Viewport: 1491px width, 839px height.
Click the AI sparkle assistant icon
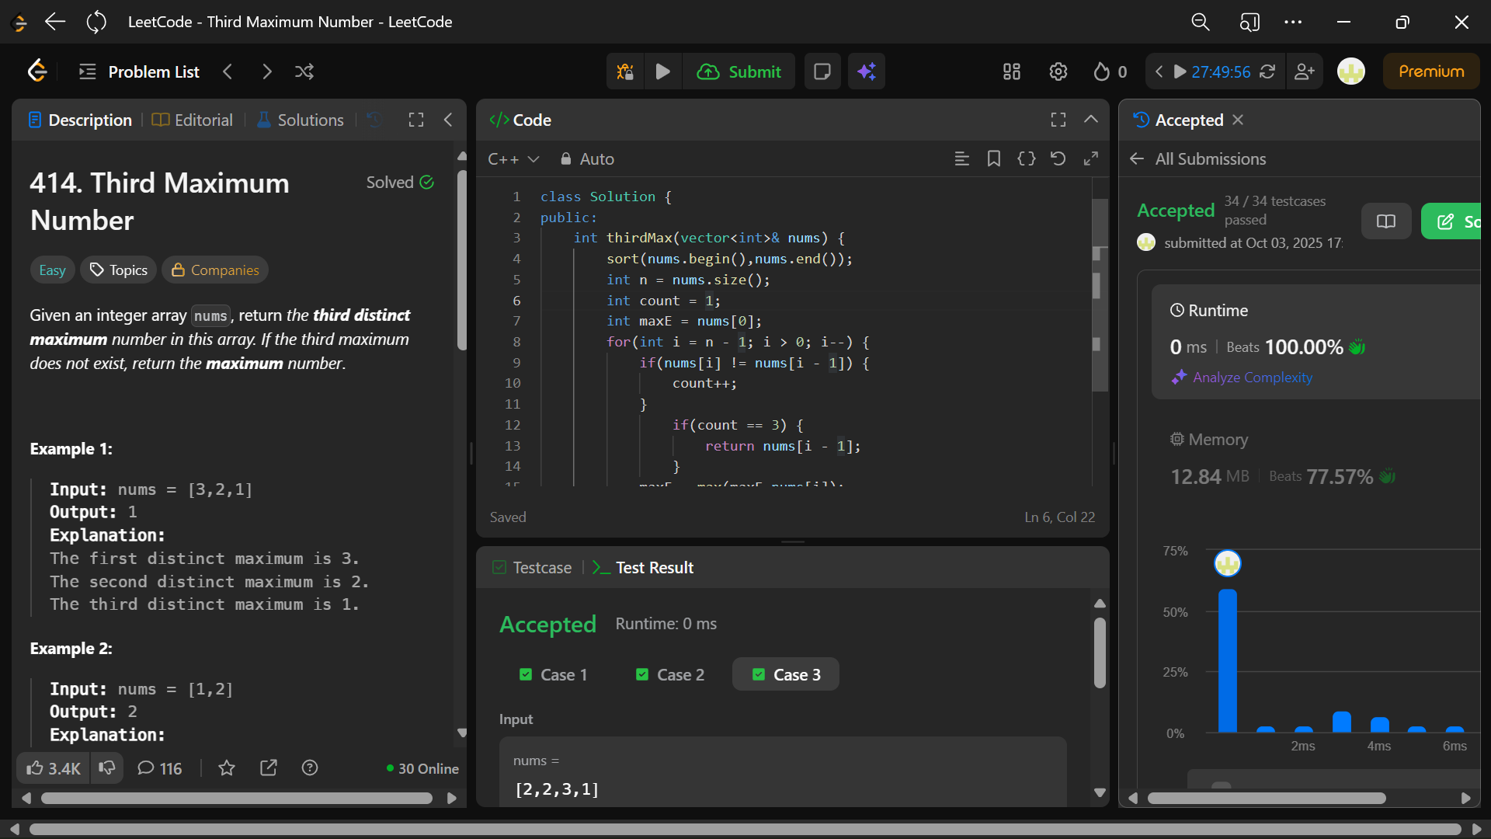click(867, 71)
